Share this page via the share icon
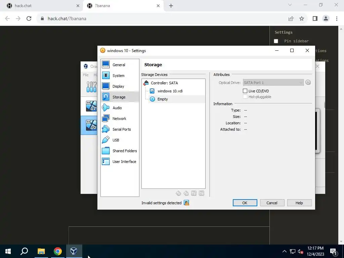344x258 pixels. 291,19
